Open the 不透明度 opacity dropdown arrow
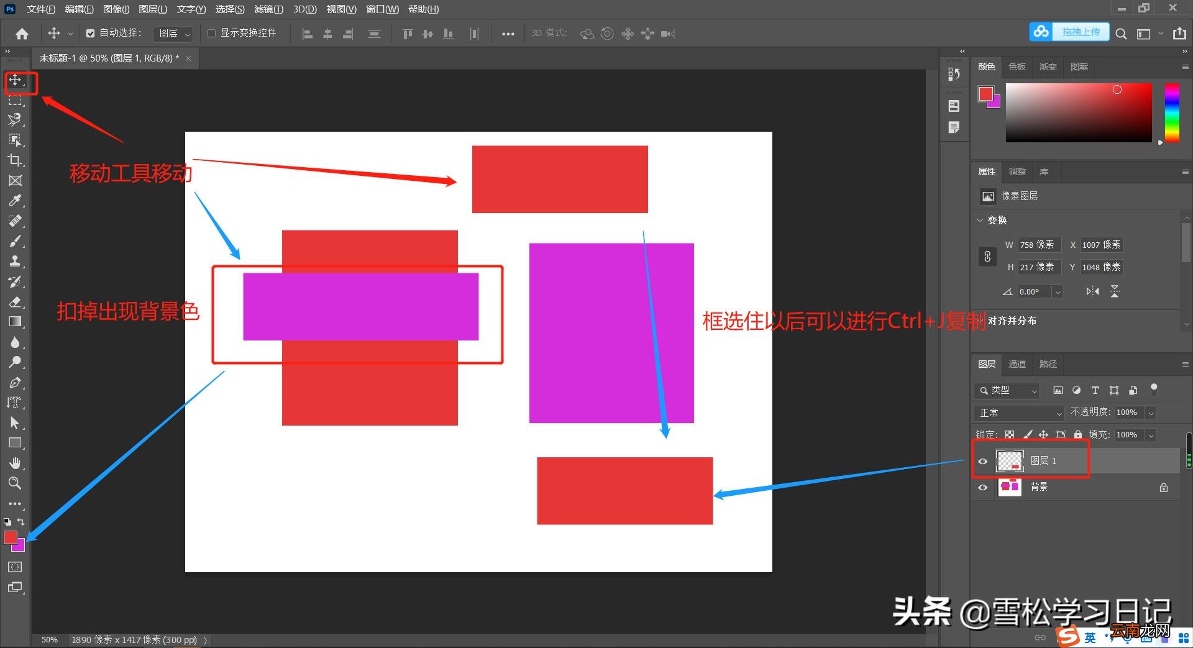The width and height of the screenshot is (1193, 648). (x=1151, y=413)
